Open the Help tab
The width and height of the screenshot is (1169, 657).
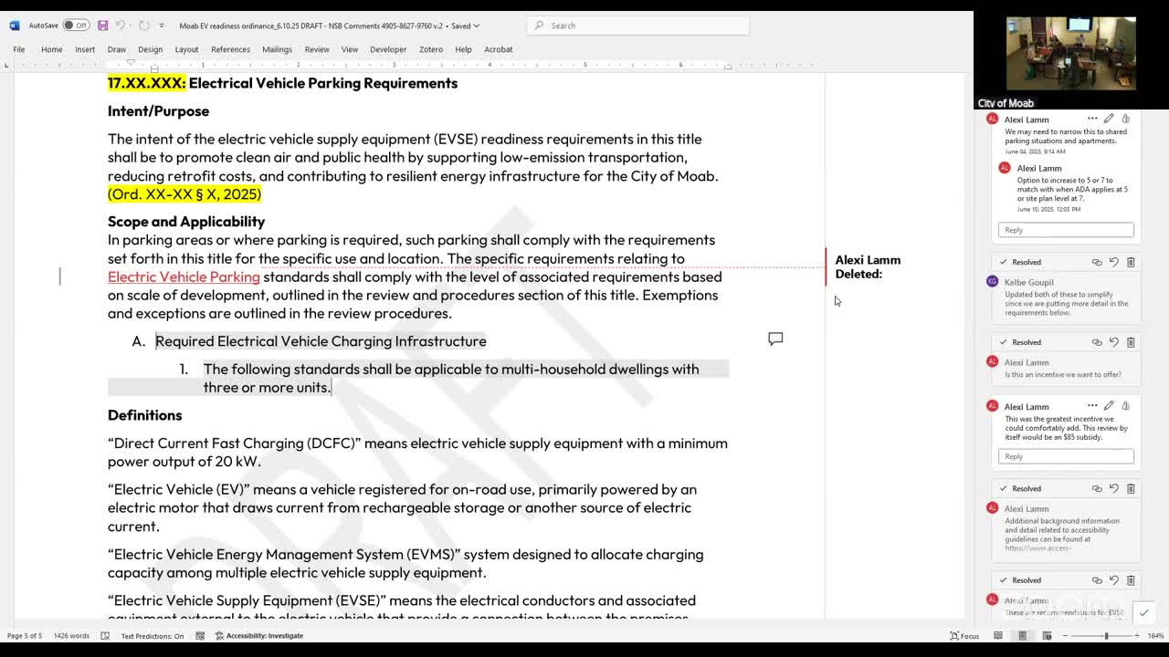tap(463, 49)
